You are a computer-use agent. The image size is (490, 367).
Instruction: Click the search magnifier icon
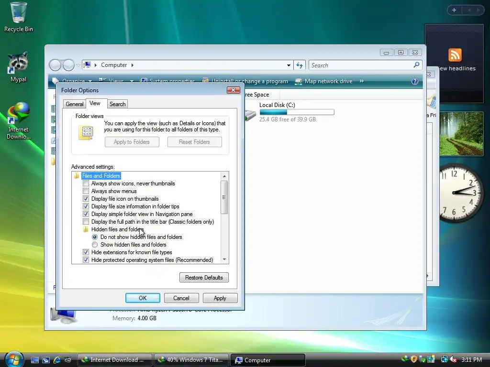[x=416, y=65]
